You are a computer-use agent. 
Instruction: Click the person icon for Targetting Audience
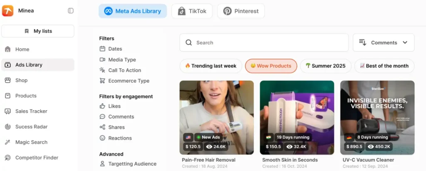[102, 164]
